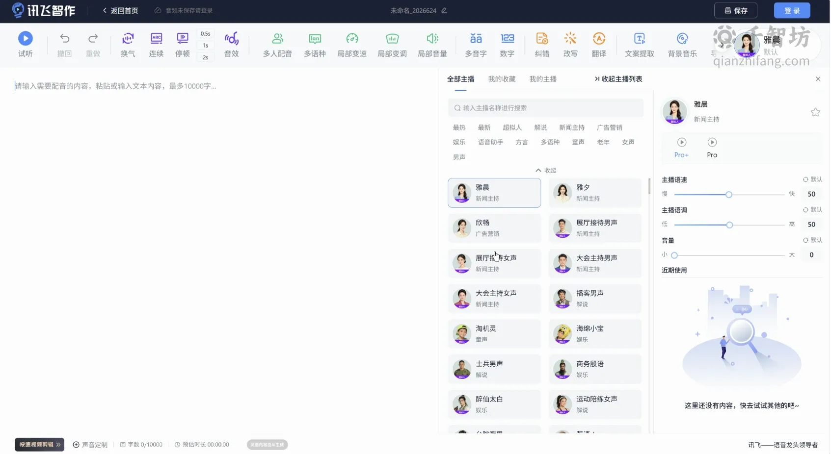Viewport: 831px width, 454px height.
Task: Filter anchors by 童声 tag
Action: (x=578, y=142)
